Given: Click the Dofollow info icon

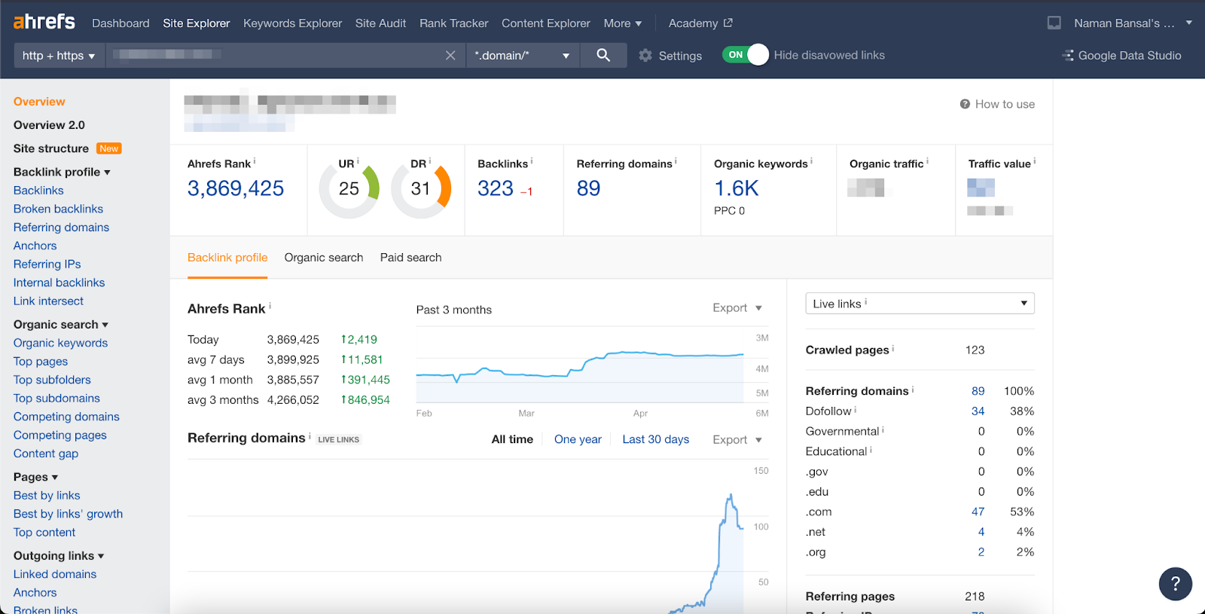Looking at the screenshot, I should (x=856, y=409).
